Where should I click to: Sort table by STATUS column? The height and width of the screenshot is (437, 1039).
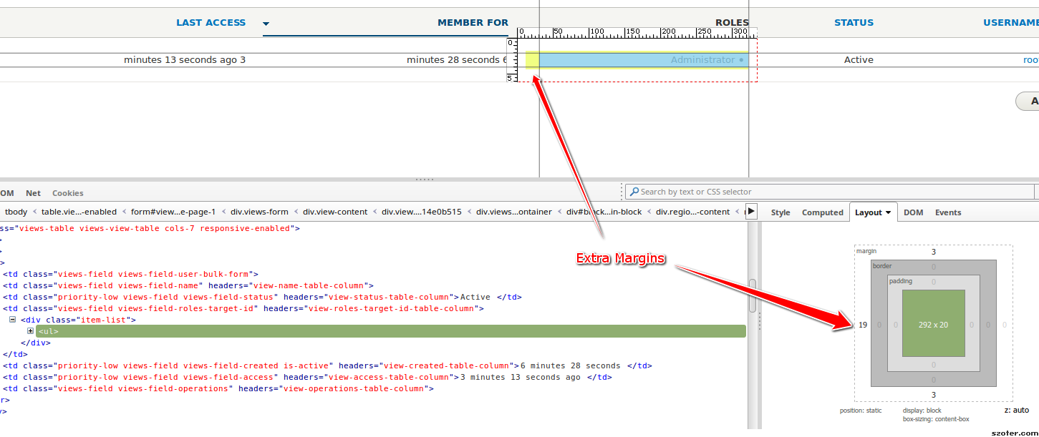(x=854, y=23)
